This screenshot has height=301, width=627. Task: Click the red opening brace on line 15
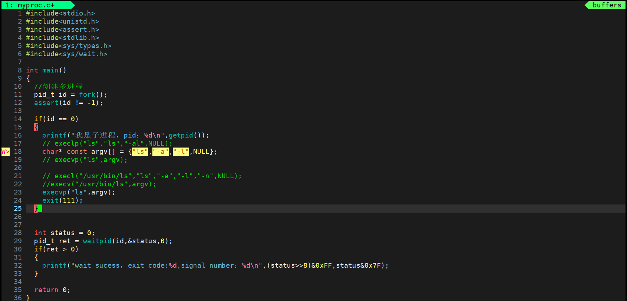[x=36, y=127]
